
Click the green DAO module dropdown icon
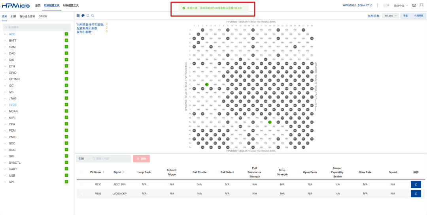coord(66,53)
